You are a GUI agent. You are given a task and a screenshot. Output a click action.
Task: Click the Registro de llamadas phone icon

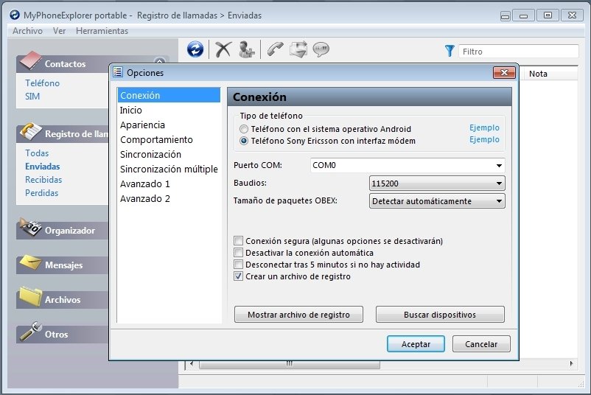coord(30,132)
